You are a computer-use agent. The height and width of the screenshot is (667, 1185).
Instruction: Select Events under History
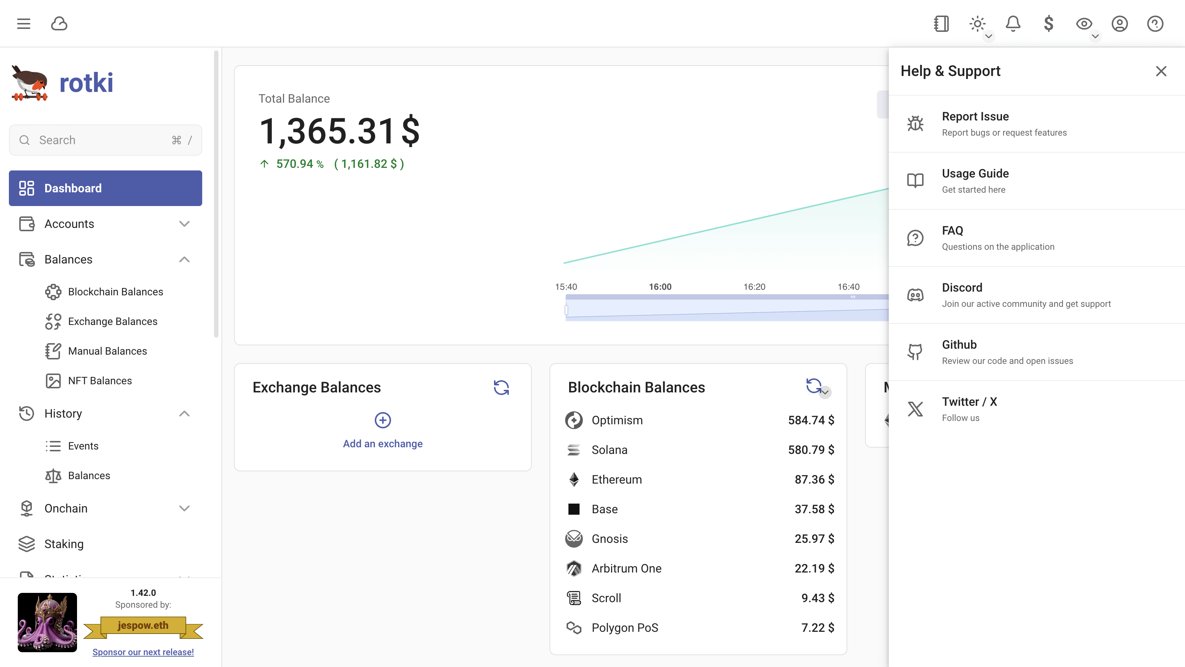[x=83, y=445]
